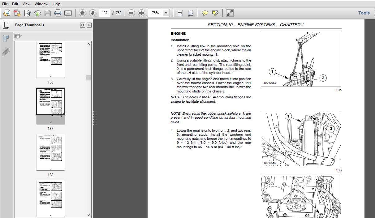Screen dimensions: 375x218
Task: Zoom out with the minus button
Action: pos(131,13)
